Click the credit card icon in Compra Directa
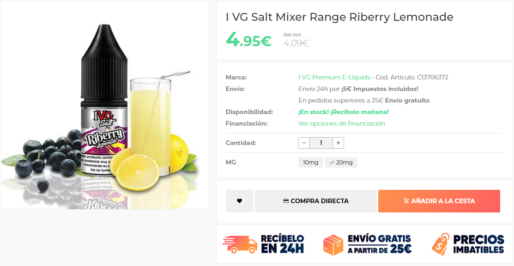514x266 pixels. click(x=286, y=201)
